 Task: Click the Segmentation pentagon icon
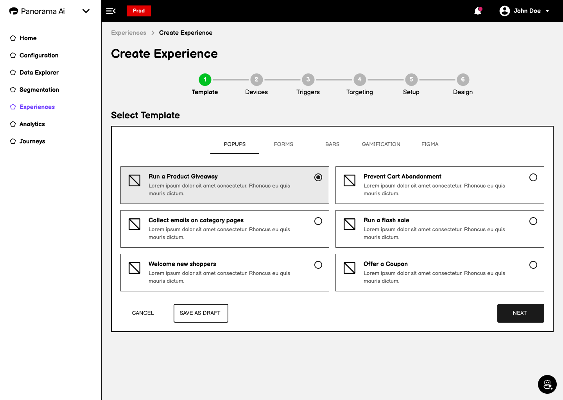13,89
